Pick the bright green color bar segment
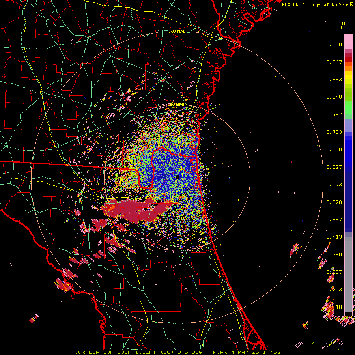The width and height of the screenshot is (355, 355). (x=348, y=107)
